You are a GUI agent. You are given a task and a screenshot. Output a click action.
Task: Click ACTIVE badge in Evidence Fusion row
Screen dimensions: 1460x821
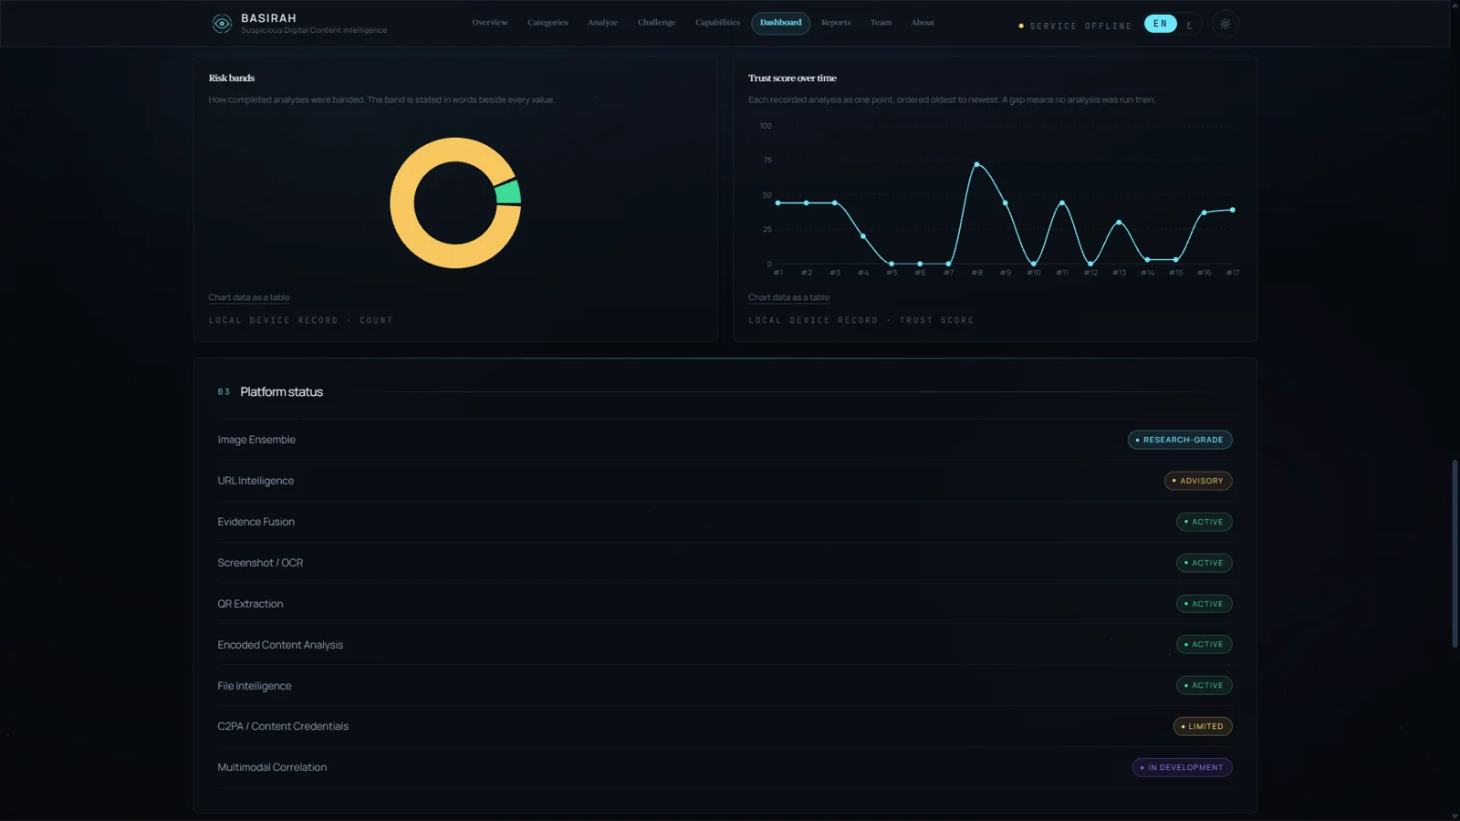coord(1204,522)
